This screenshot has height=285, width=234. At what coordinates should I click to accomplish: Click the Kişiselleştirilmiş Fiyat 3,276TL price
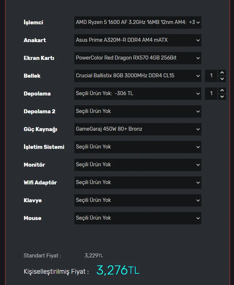pos(118,270)
